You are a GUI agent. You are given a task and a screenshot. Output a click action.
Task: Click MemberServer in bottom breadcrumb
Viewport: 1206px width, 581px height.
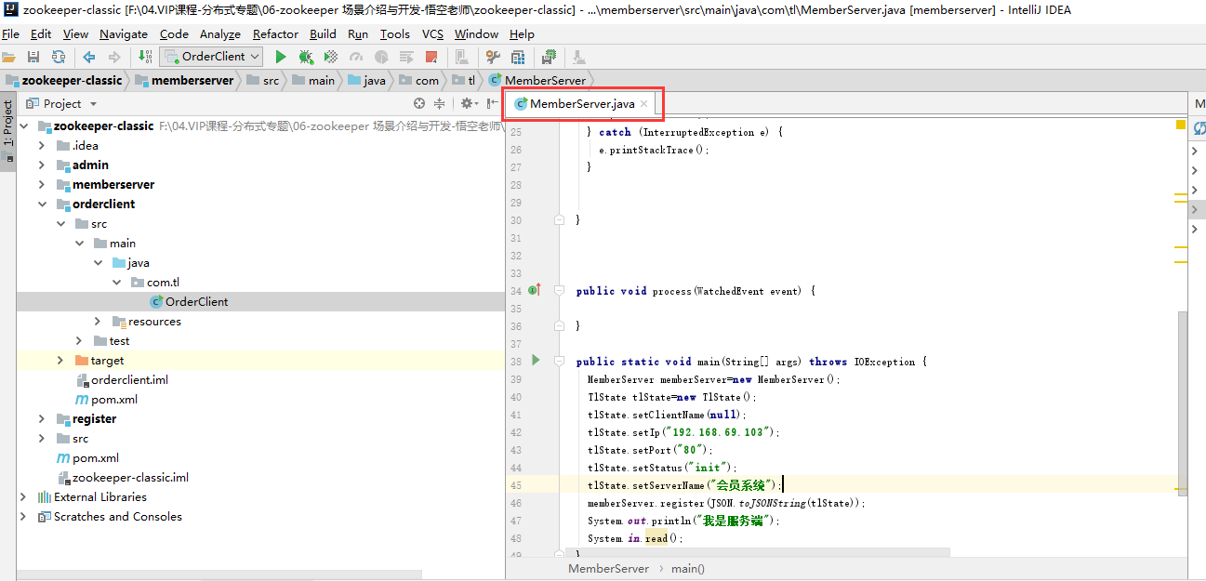608,569
